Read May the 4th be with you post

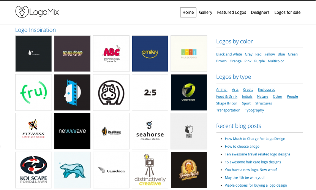click(245, 177)
